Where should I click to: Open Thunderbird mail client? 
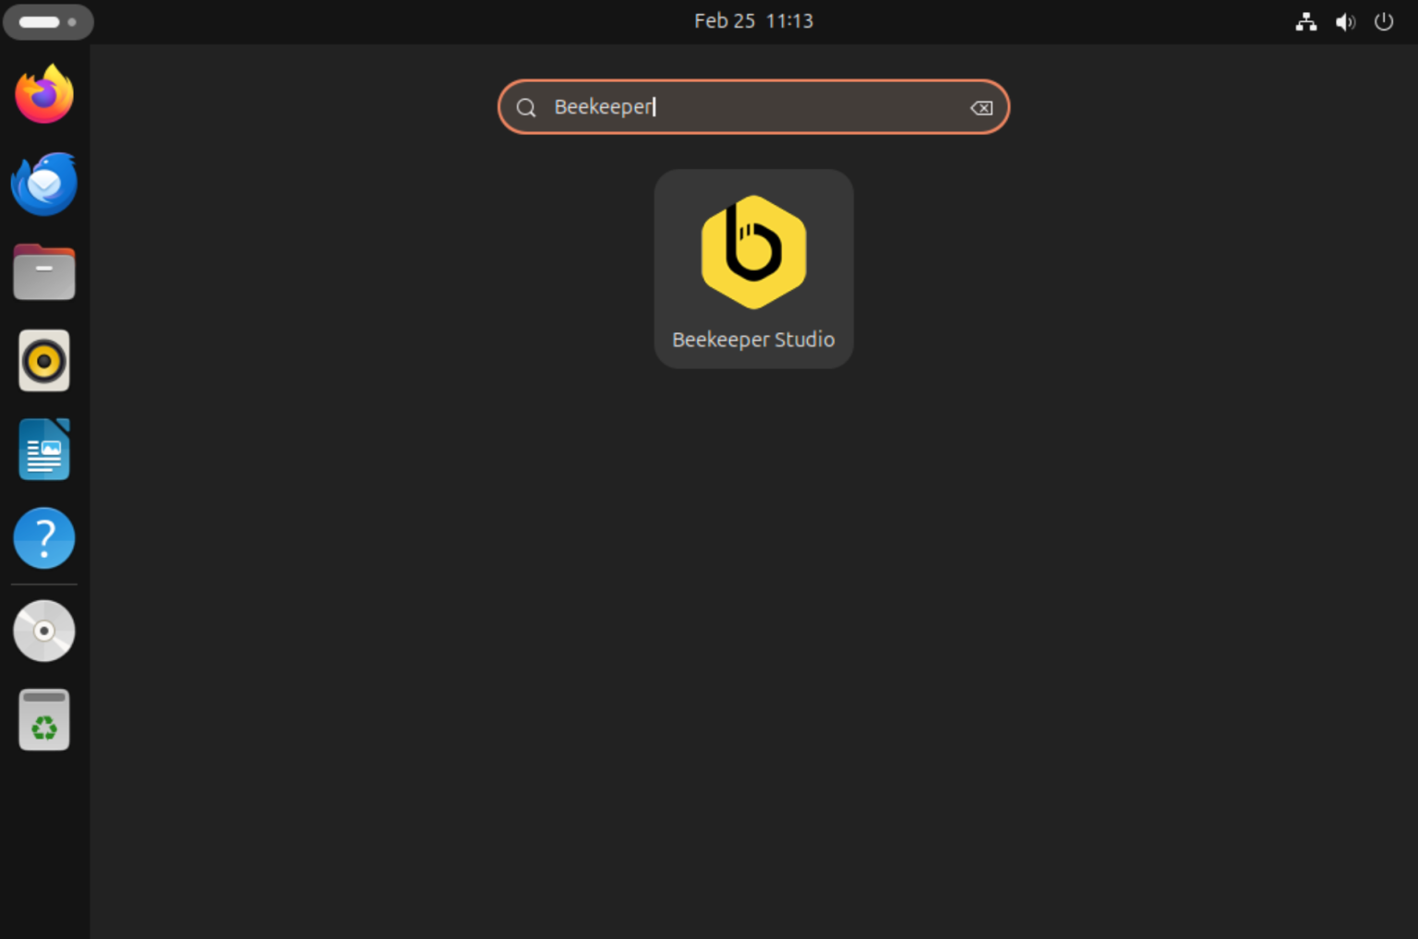click(43, 183)
